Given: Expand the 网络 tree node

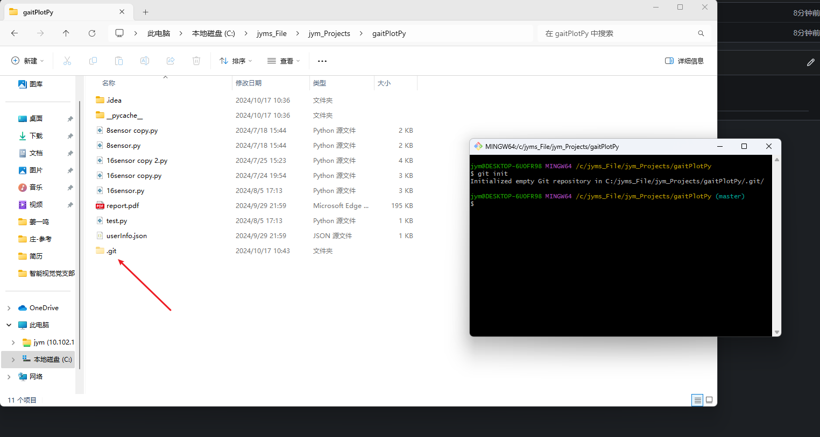Looking at the screenshot, I should (x=9, y=377).
